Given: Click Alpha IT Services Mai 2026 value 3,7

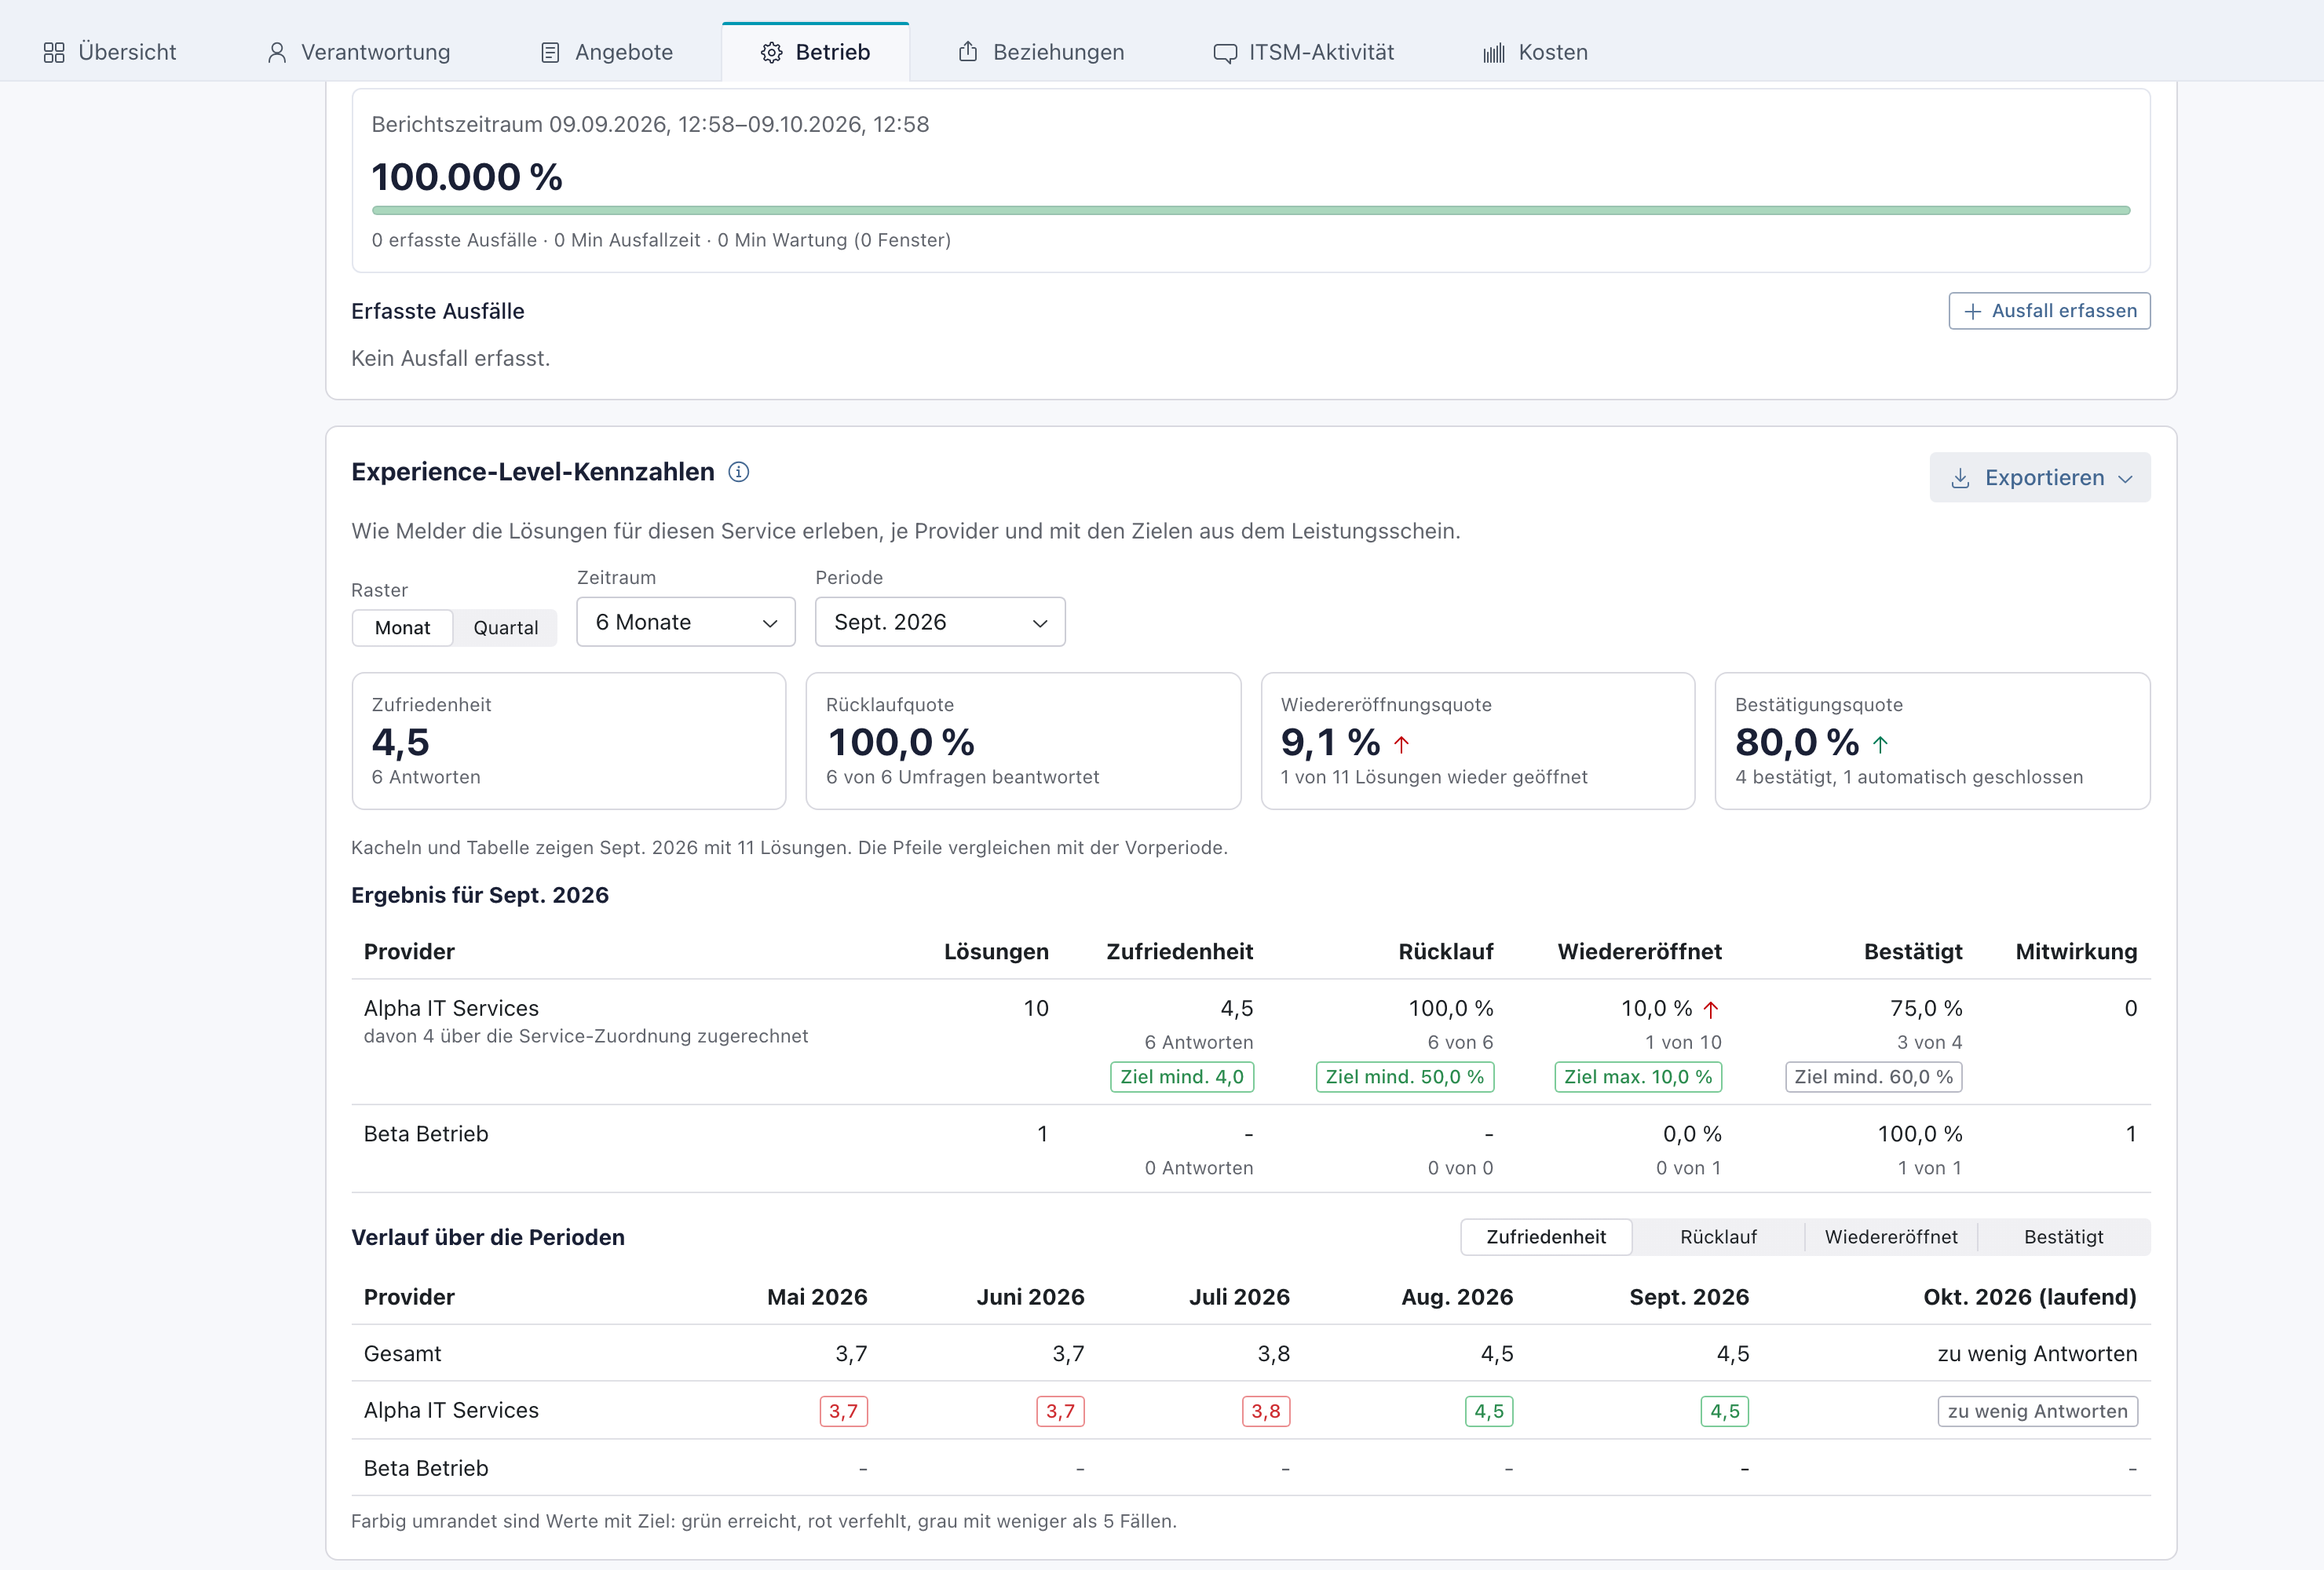Looking at the screenshot, I should click(843, 1411).
